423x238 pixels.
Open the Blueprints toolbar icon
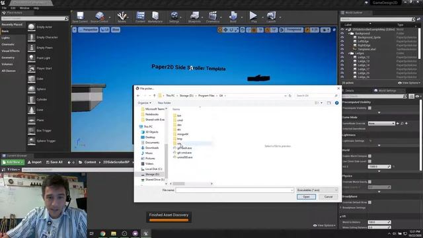pos(194,16)
